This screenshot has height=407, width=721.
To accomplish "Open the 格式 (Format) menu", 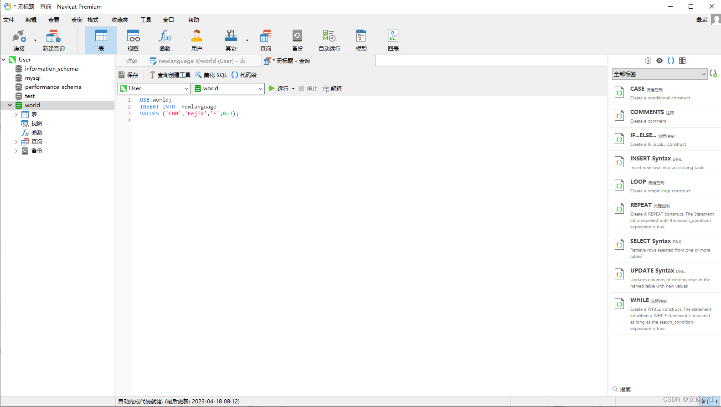I will pos(93,20).
